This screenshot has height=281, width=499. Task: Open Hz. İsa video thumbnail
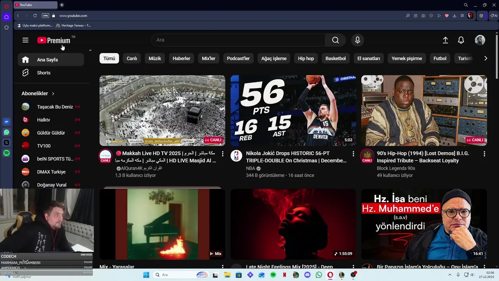tap(424, 224)
